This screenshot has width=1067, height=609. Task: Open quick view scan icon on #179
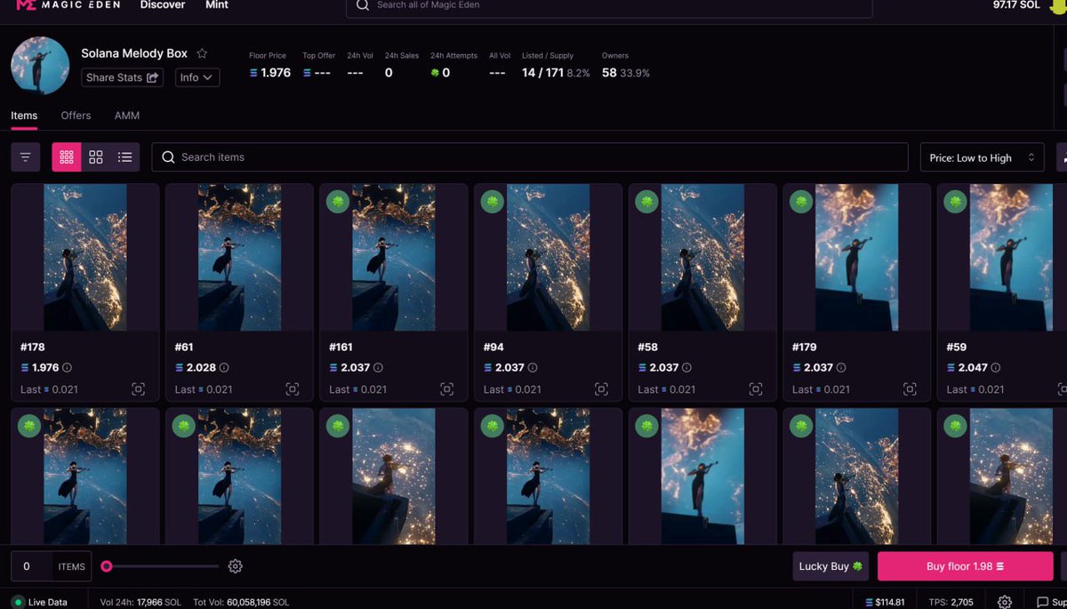coord(910,389)
